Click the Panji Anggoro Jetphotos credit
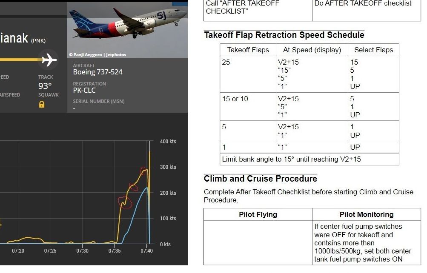This screenshot has width=427, height=273. coord(97,55)
